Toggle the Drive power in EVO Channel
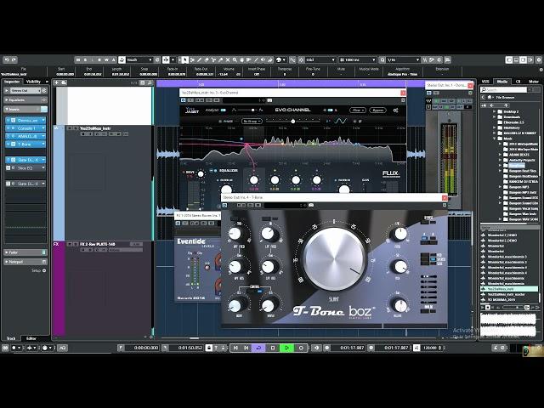The height and width of the screenshot is (408, 544). coord(184,172)
